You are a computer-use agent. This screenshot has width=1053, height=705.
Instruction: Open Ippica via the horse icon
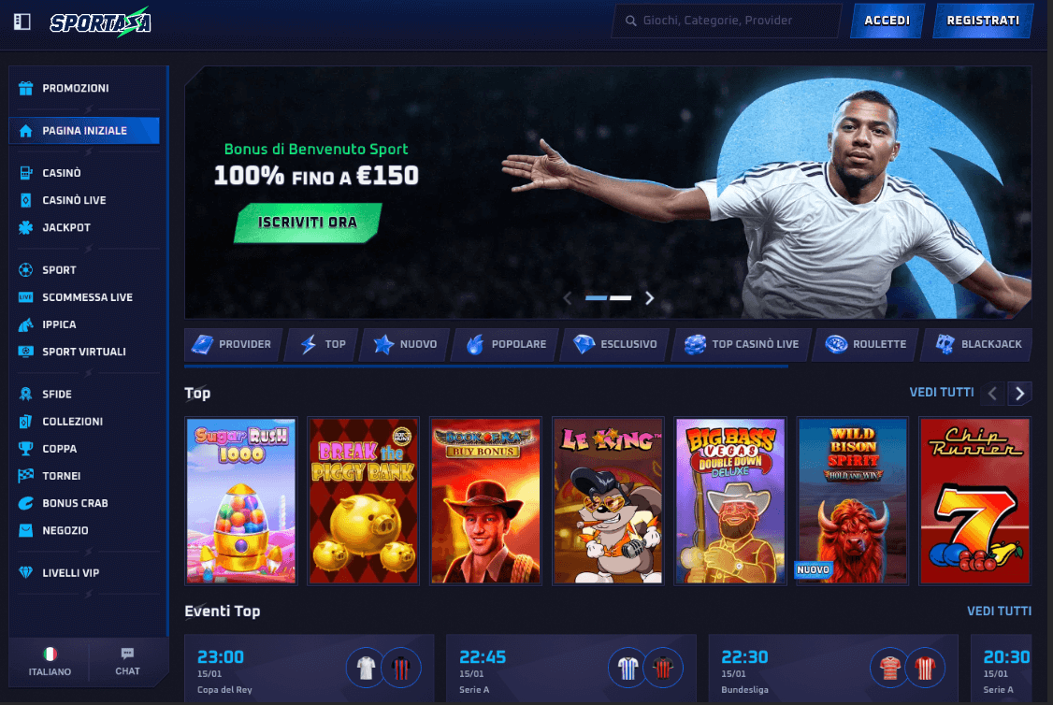tap(25, 324)
